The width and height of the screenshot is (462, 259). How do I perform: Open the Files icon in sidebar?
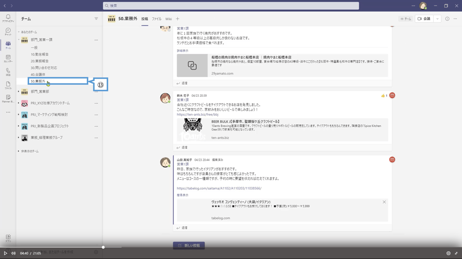[8, 85]
